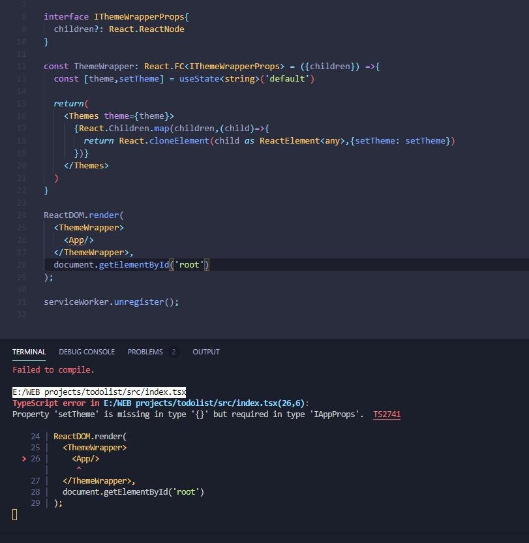Click 'children?: React.ReactNode' line
Screen dimensions: 529x543
click(119, 29)
